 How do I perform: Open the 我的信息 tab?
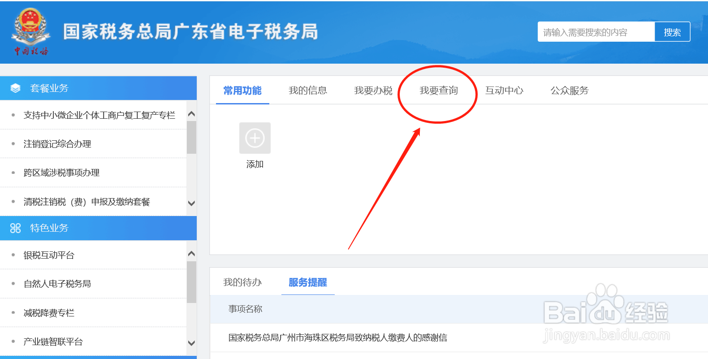coord(308,91)
